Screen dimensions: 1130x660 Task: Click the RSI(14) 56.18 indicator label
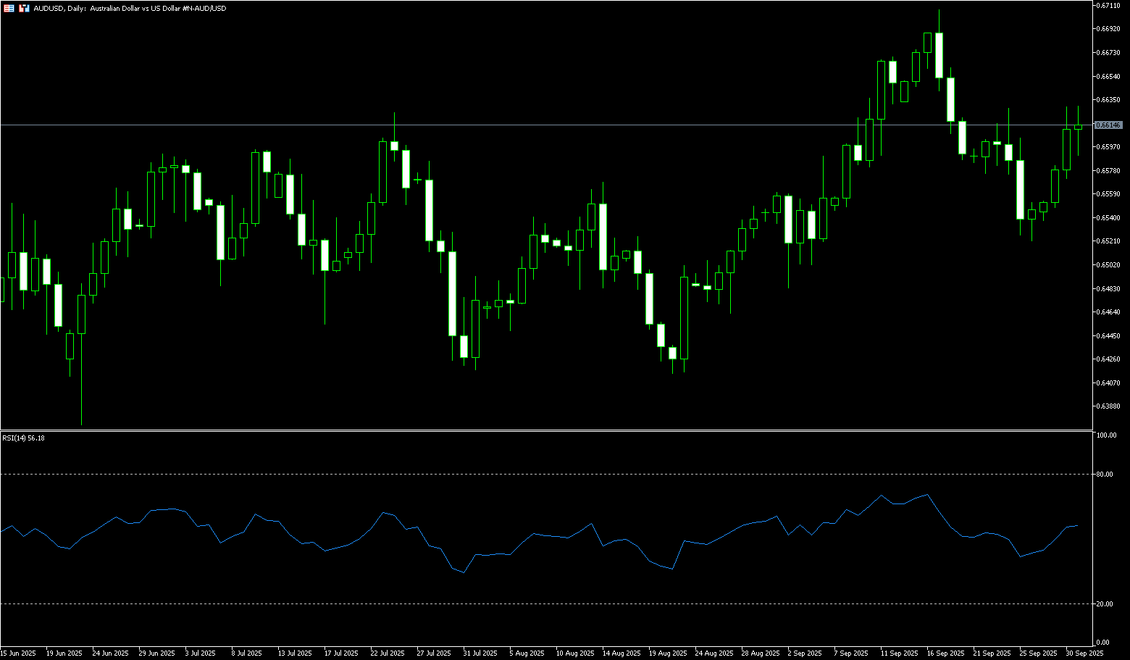(x=23, y=438)
